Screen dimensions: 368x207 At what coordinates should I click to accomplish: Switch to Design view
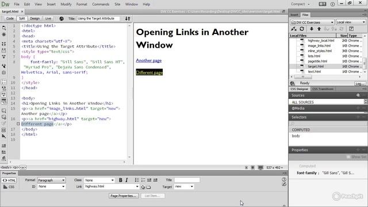(x=34, y=18)
